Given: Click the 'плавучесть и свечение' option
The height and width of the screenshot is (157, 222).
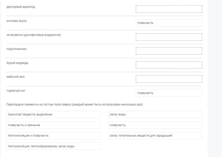Looking at the screenshot, I should (x=53, y=125).
